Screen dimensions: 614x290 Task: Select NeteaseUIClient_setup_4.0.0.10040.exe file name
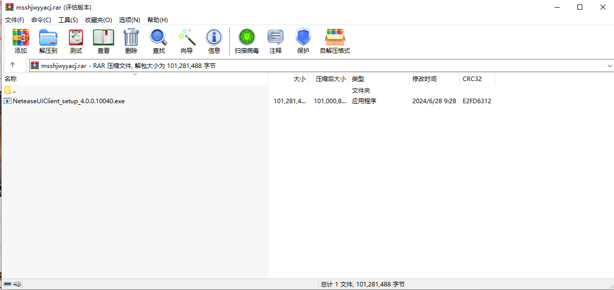[x=69, y=101]
